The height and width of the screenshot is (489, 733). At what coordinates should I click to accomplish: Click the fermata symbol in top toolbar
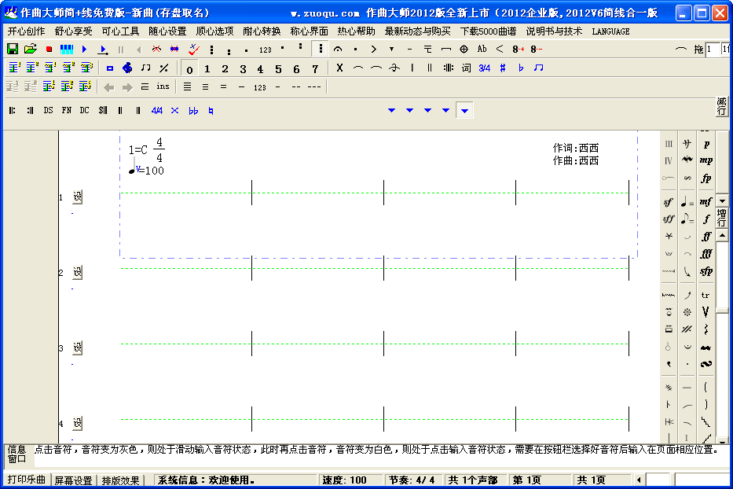coord(337,49)
